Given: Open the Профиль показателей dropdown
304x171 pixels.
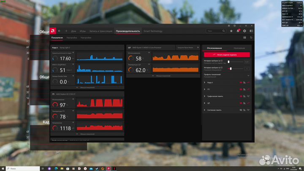Looking at the screenshot, I should point(248,76).
